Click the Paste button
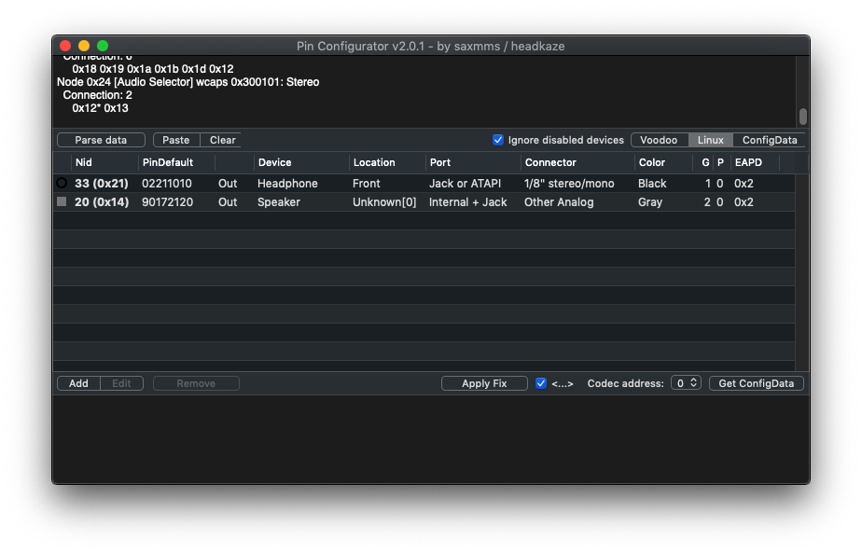This screenshot has width=862, height=553. 176,140
